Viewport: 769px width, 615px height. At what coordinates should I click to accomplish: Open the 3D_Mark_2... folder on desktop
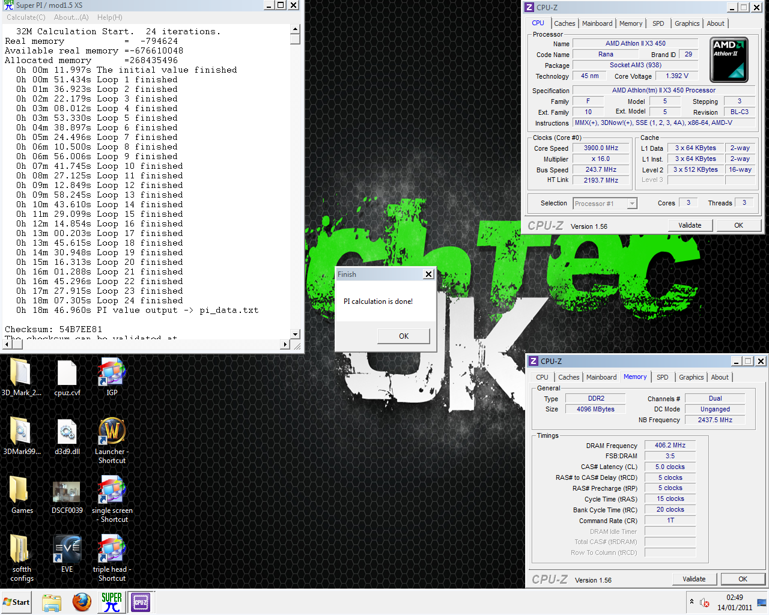pos(21,377)
